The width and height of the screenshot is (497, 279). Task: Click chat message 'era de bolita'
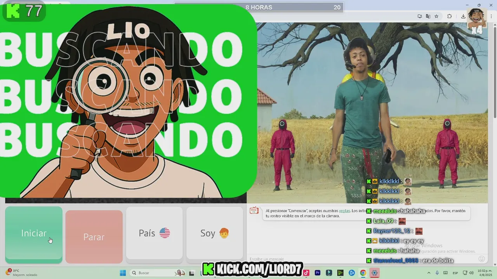(x=438, y=260)
